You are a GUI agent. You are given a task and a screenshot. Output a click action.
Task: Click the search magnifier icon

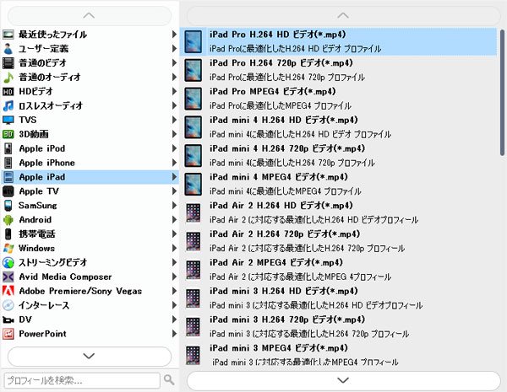pos(169,379)
